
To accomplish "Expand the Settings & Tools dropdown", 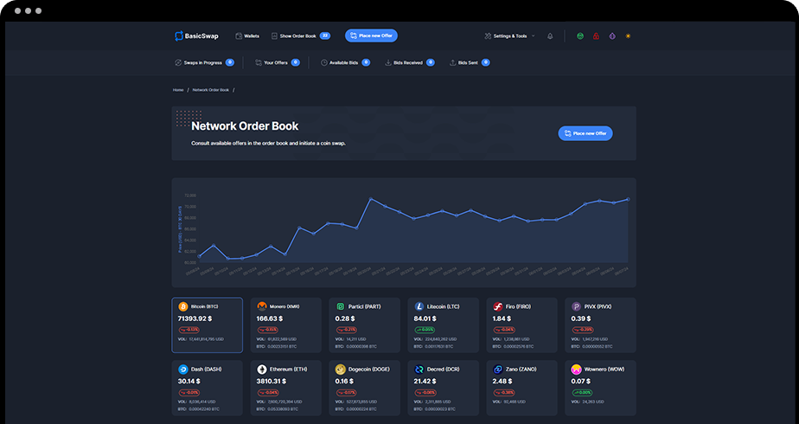I will (x=510, y=36).
